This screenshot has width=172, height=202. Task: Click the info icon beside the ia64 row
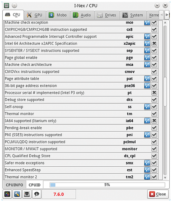click(147, 121)
